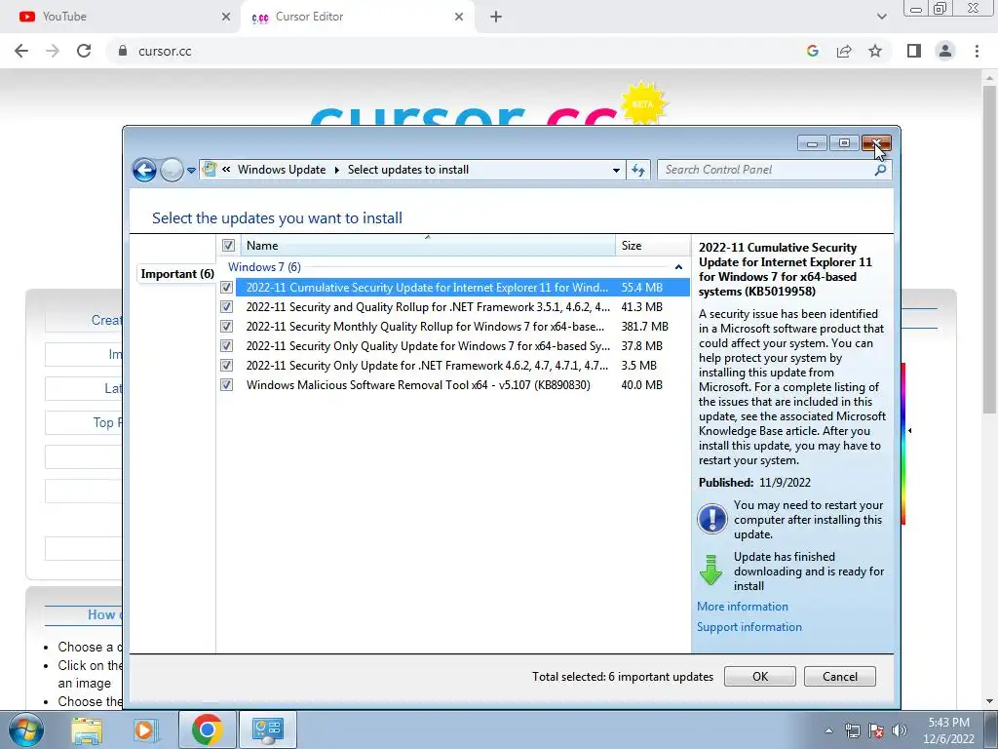Click OK to confirm selected updates
Screen dimensions: 998x749
pos(760,677)
